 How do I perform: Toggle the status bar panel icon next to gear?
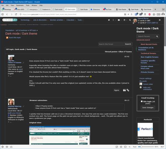point(7,147)
